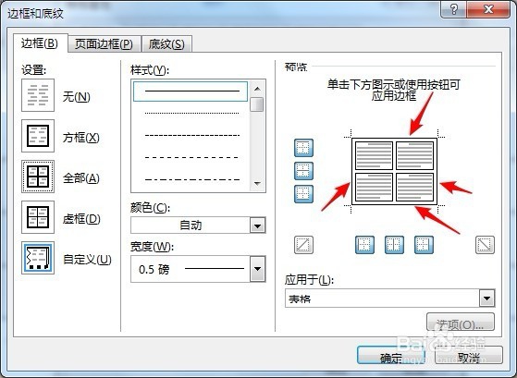Toggle the inside horizontal border button
This screenshot has height=378, width=517.
pyautogui.click(x=303, y=171)
